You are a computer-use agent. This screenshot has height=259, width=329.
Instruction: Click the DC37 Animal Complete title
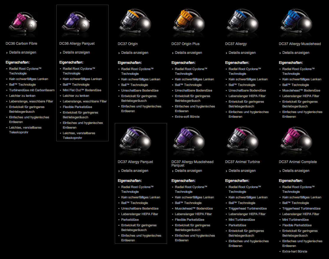(298, 162)
